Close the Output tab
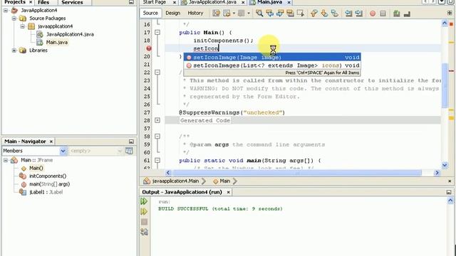This screenshot has width=456, height=256. [x=228, y=192]
